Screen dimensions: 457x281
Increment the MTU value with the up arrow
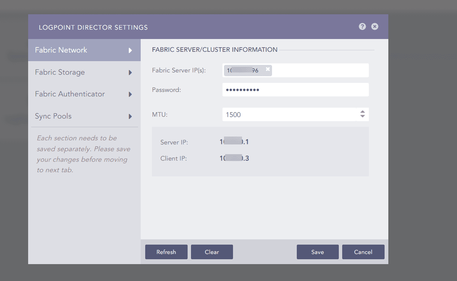coord(362,112)
